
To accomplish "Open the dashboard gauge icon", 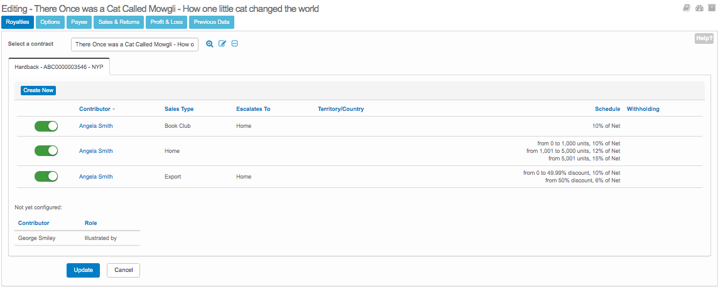I will coord(699,8).
